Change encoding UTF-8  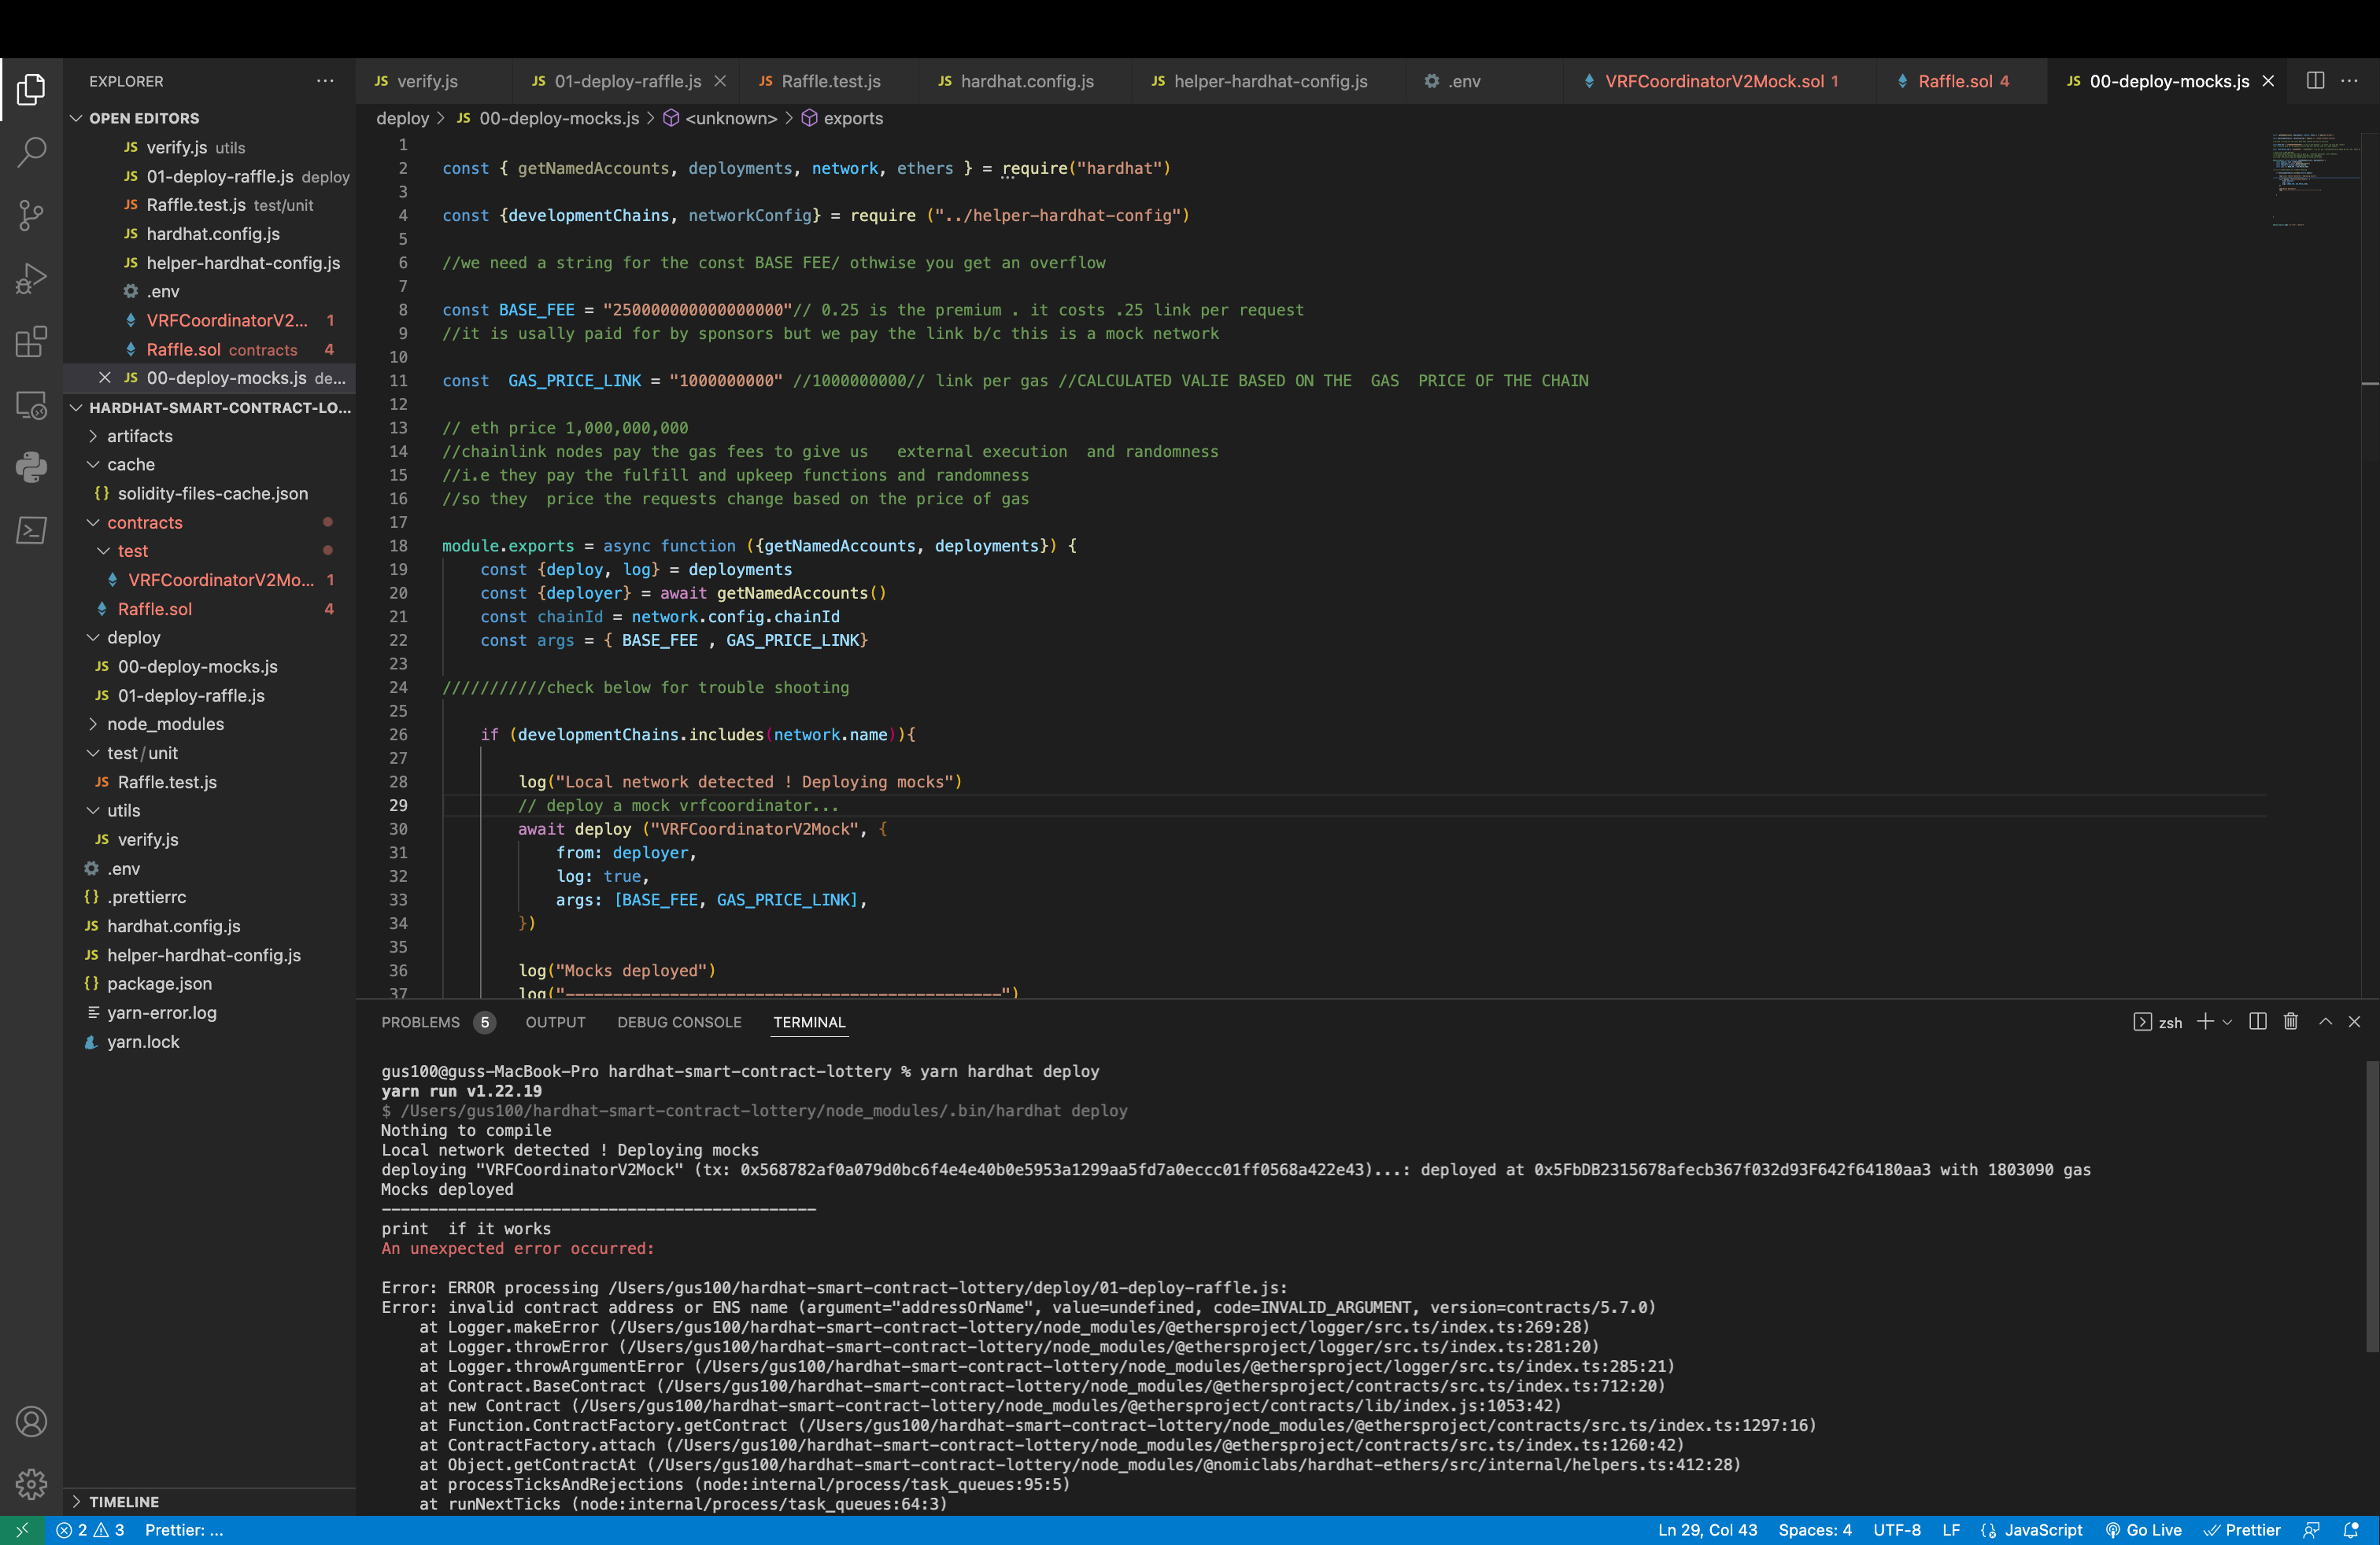1897,1530
